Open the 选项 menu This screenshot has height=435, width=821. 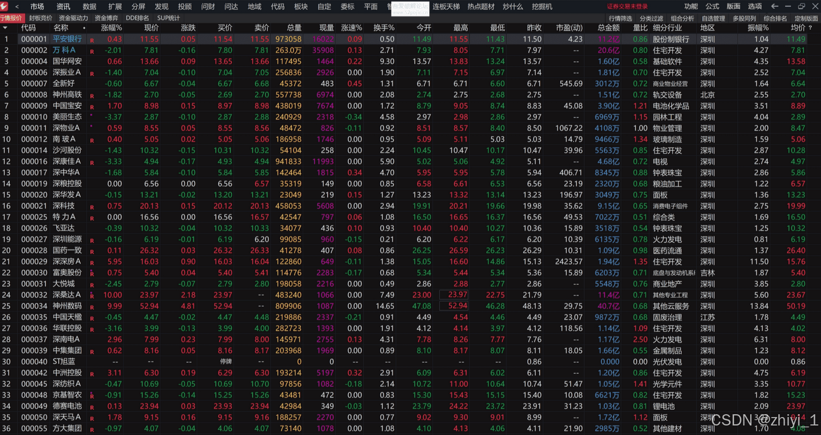pos(755,7)
